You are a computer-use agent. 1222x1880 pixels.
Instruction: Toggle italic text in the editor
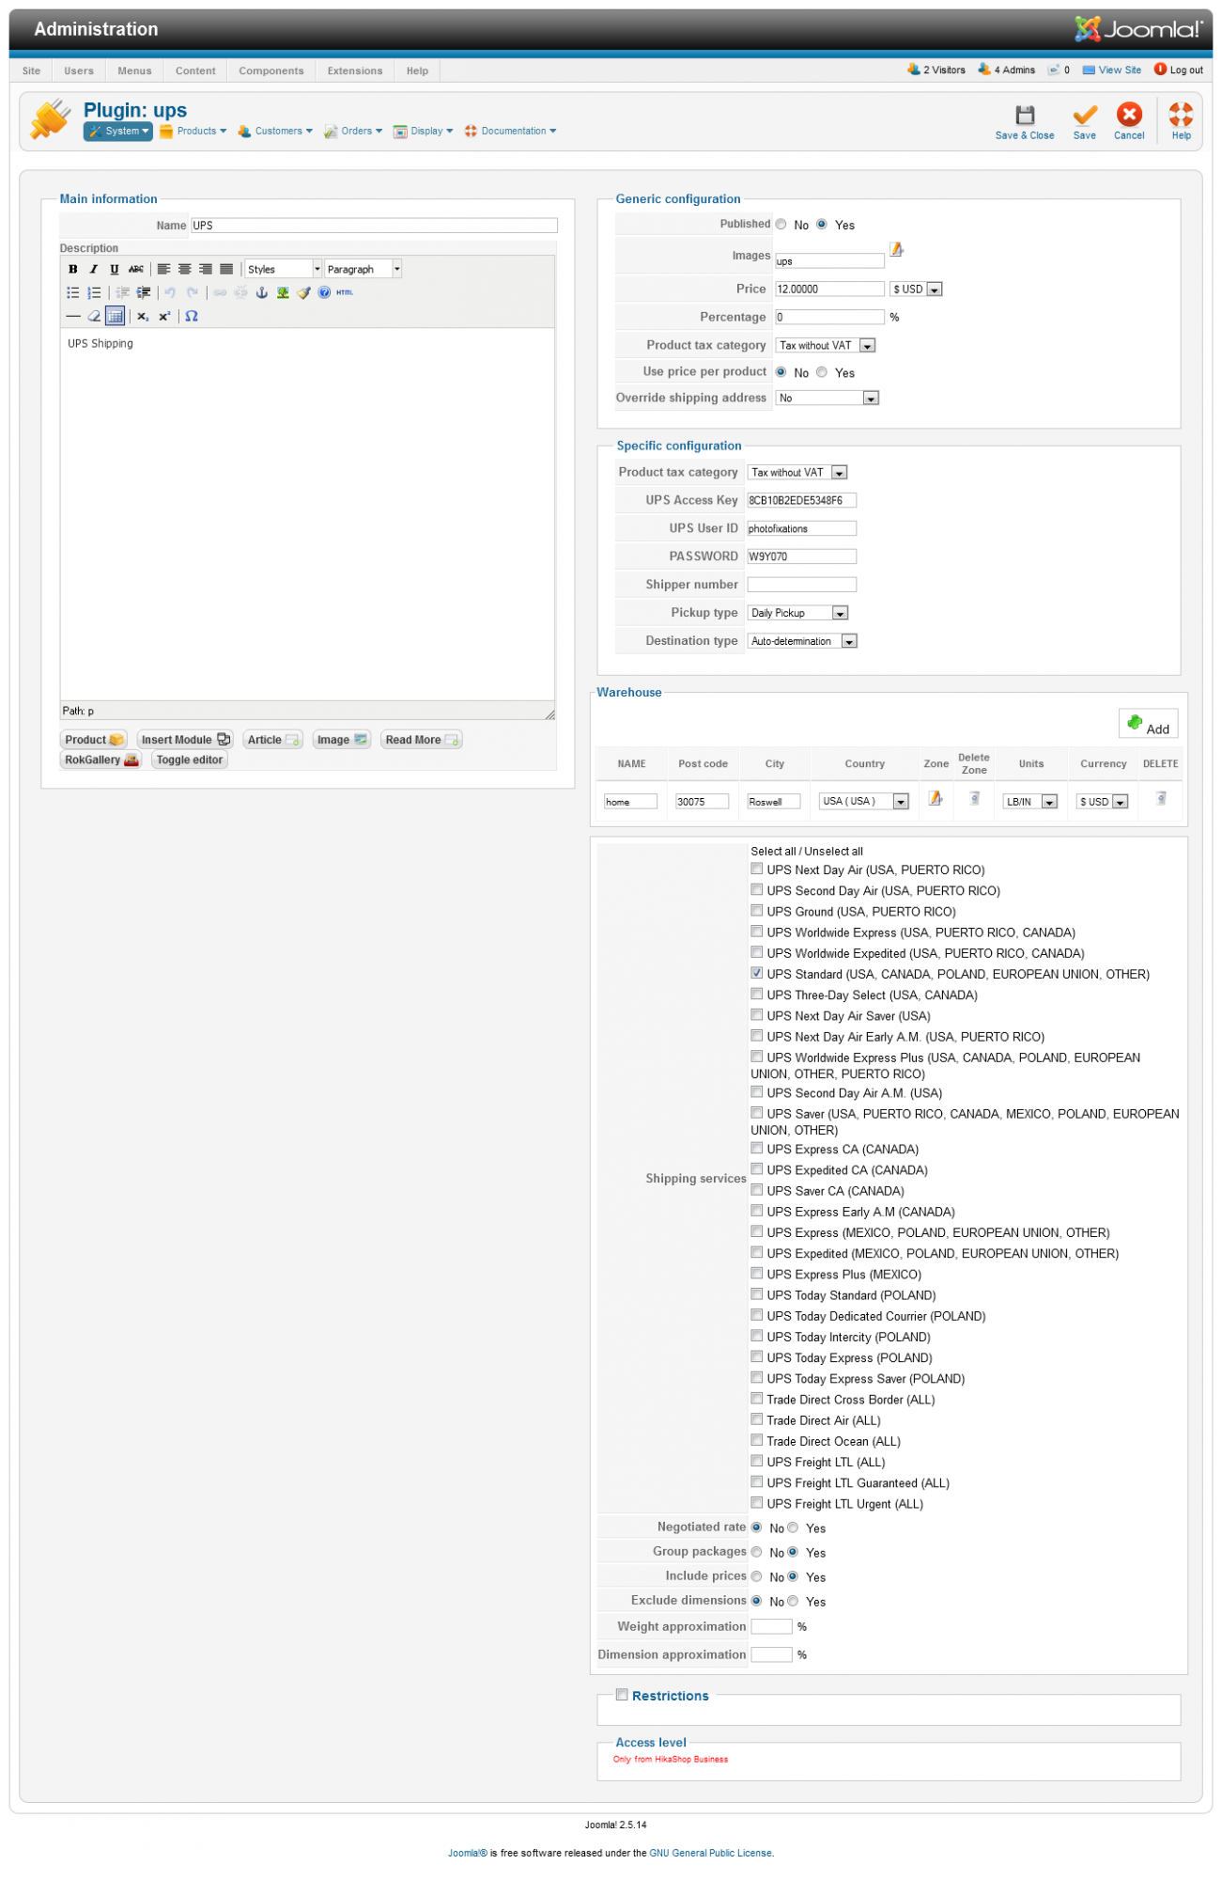click(x=94, y=269)
